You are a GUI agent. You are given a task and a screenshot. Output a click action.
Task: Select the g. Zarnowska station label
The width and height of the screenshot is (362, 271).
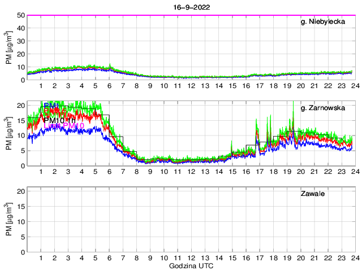pos(326,108)
